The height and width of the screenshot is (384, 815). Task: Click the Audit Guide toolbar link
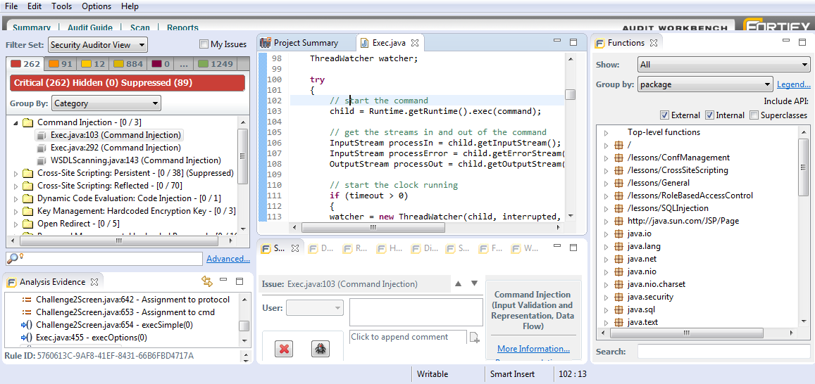point(90,28)
